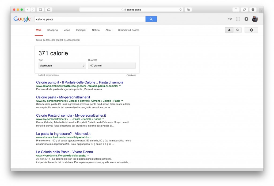Show the Safari sidebar

[40, 9]
